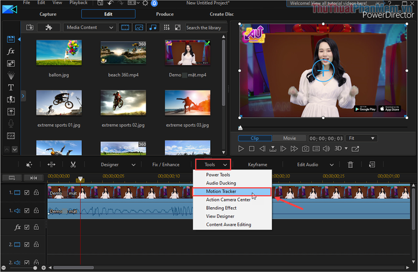The width and height of the screenshot is (418, 272).
Task: Open the Title Room T icon
Action: [x=11, y=87]
